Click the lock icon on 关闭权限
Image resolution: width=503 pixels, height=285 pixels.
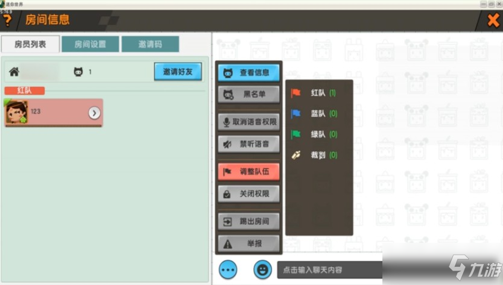click(x=227, y=194)
